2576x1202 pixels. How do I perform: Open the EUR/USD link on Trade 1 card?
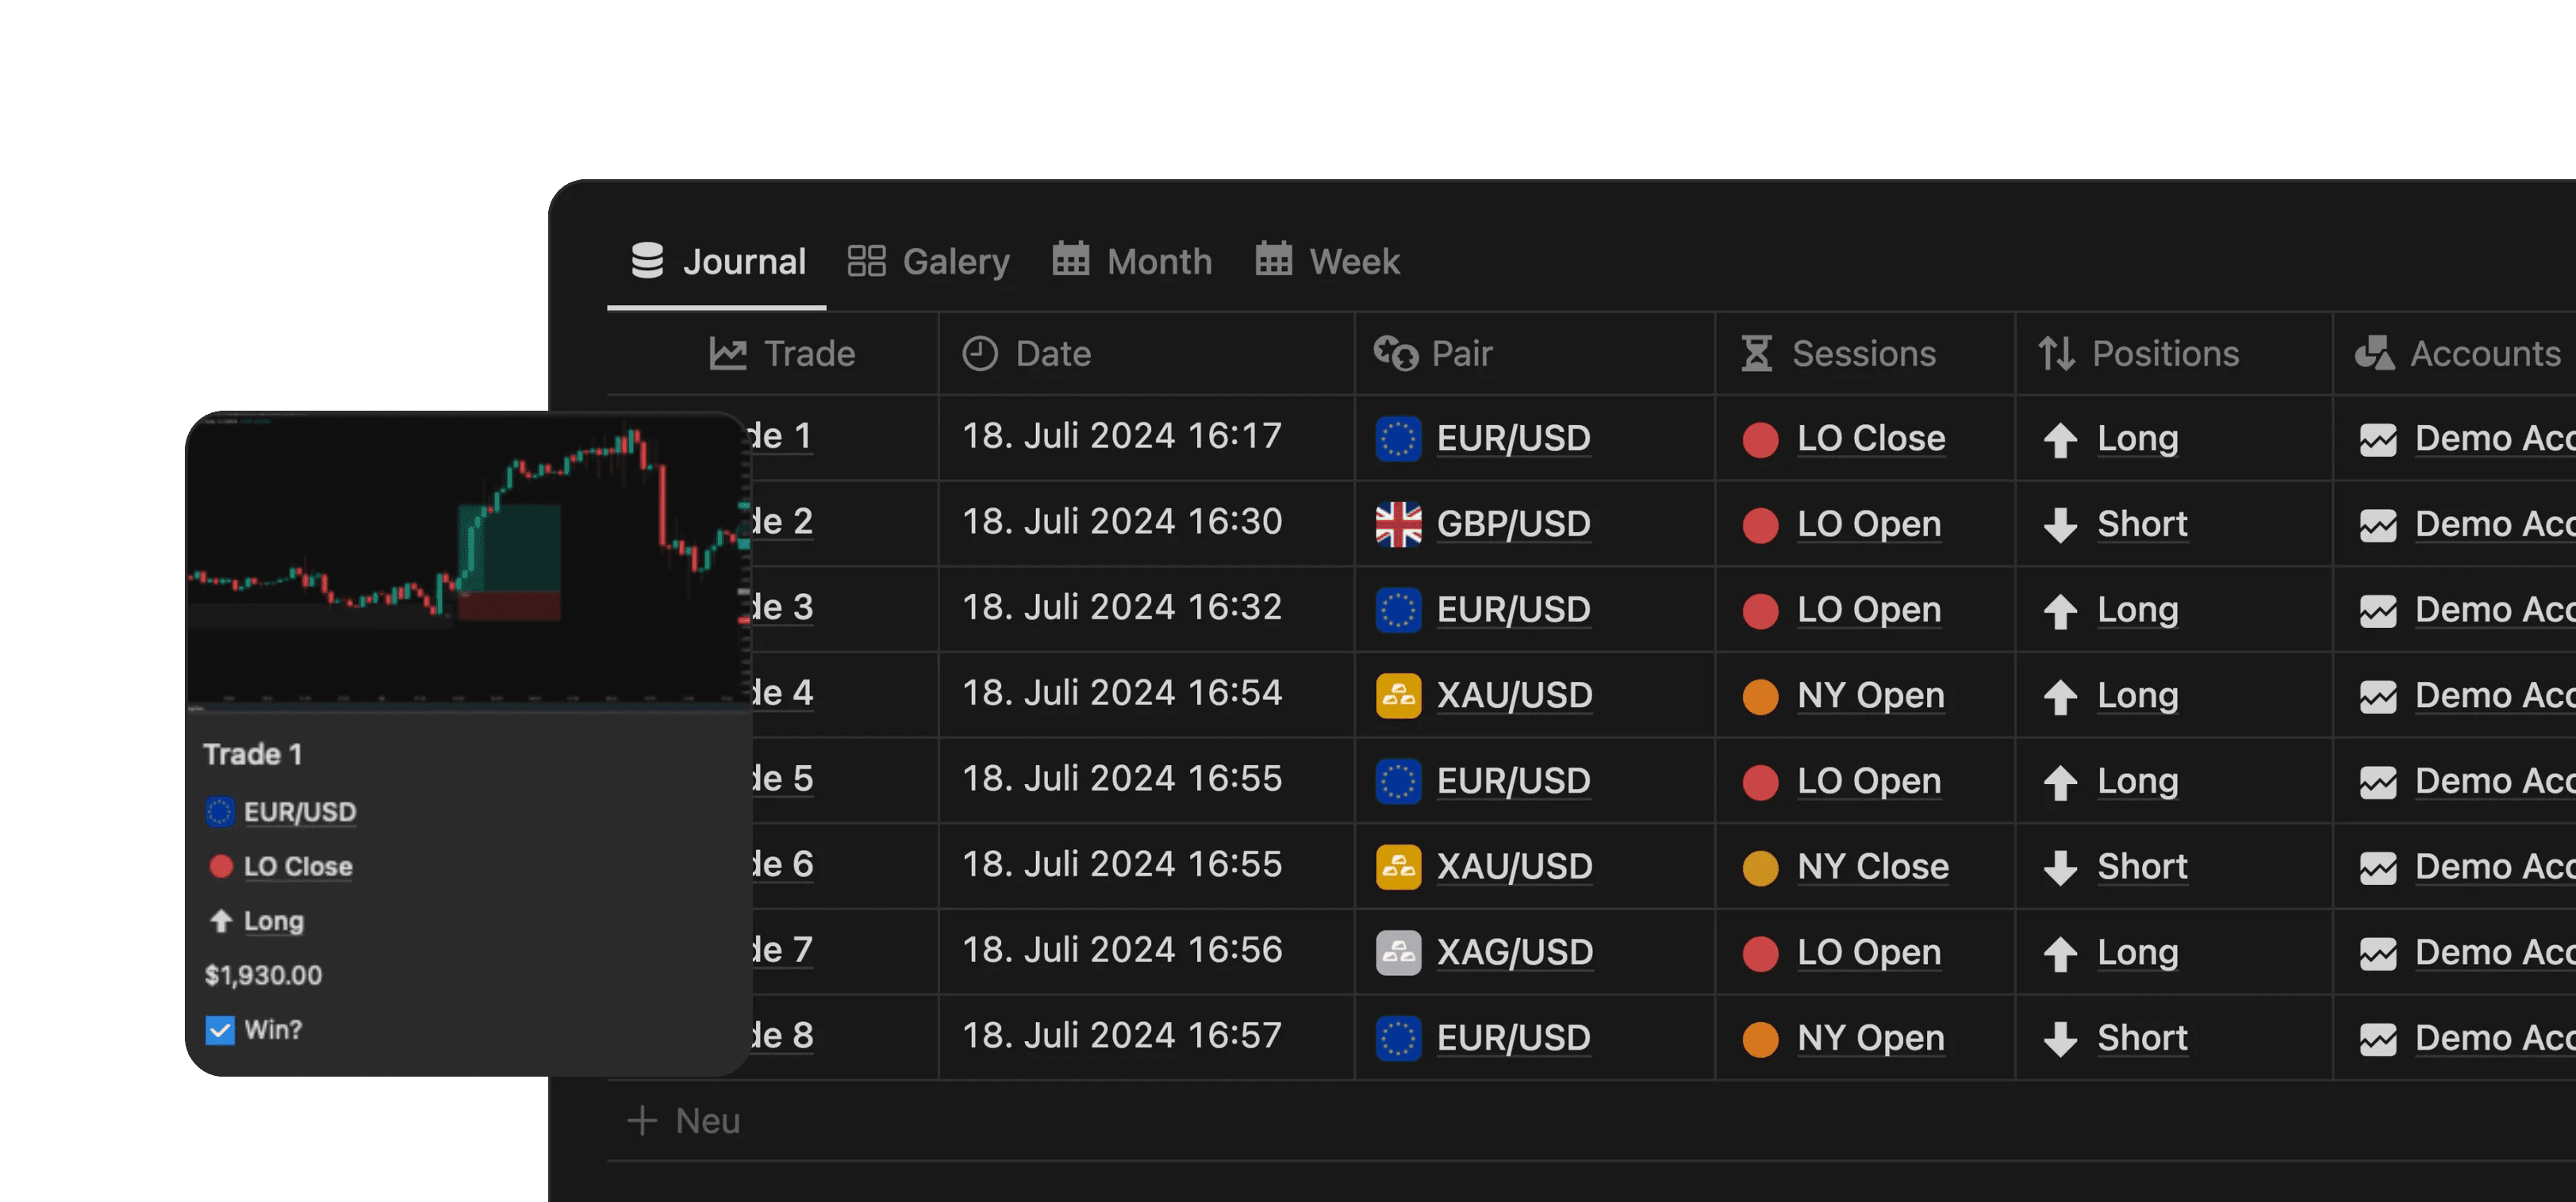click(300, 813)
